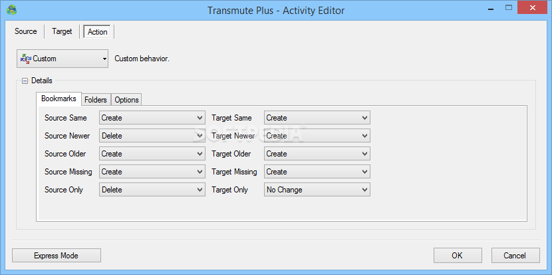Switch to the Target tab

click(x=62, y=31)
